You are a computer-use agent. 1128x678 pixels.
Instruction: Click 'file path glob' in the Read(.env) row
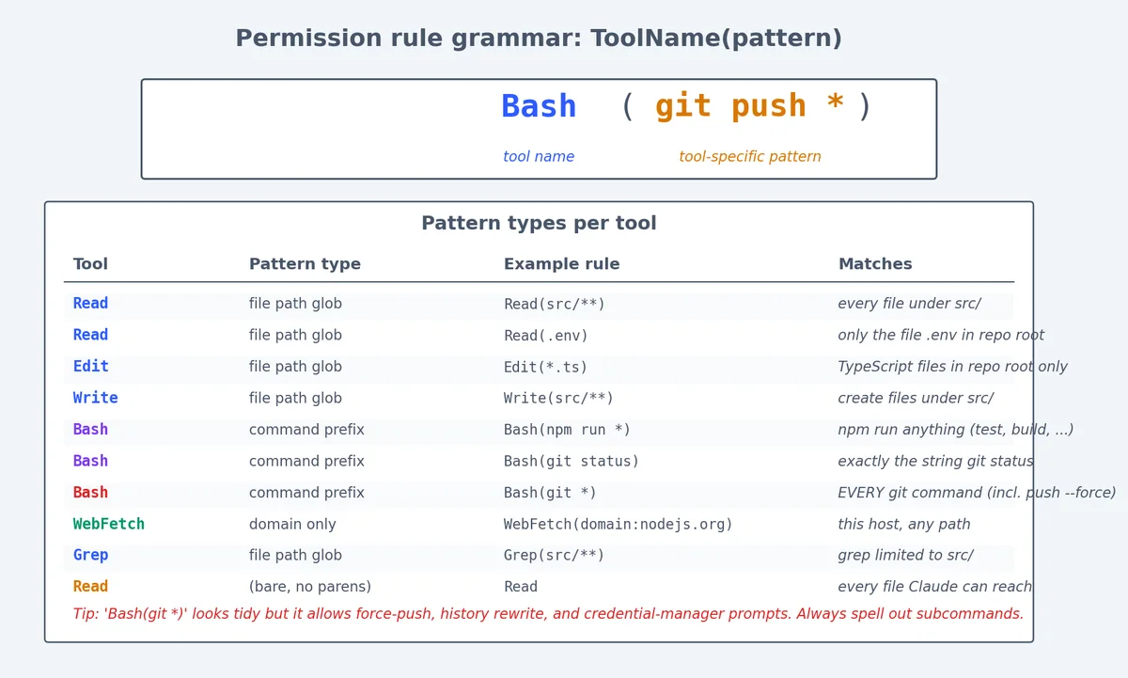click(295, 336)
